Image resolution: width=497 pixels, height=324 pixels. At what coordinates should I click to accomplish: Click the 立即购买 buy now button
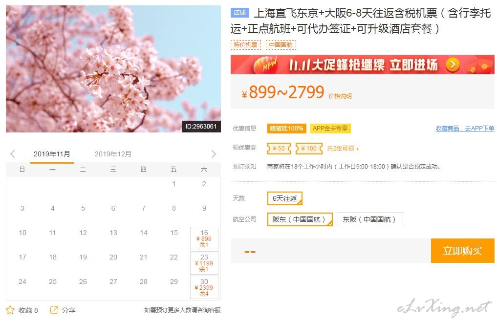462,251
